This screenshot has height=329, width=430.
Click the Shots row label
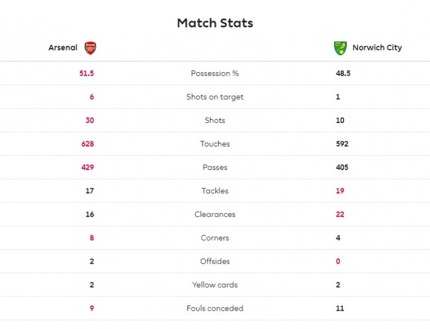215,121
